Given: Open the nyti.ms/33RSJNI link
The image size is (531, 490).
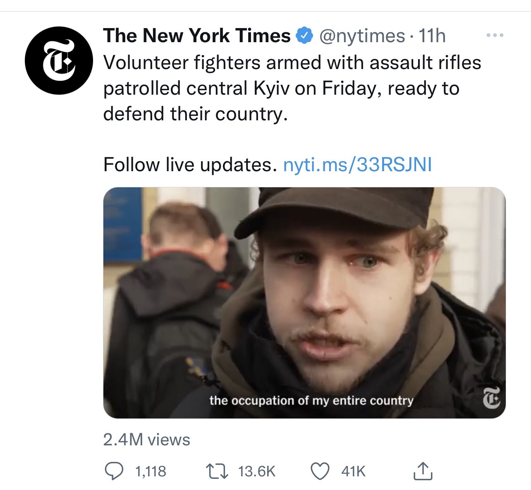Looking at the screenshot, I should pyautogui.click(x=357, y=165).
